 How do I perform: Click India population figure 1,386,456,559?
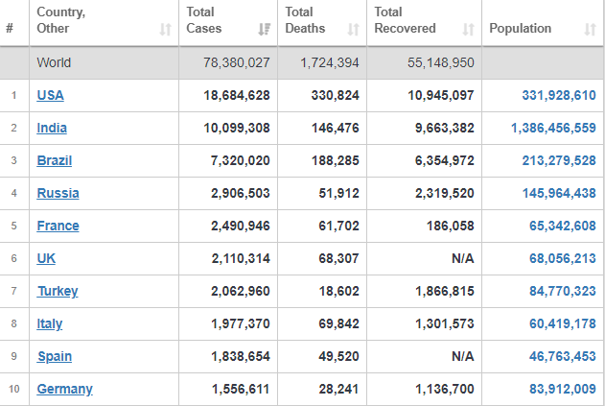tap(553, 128)
